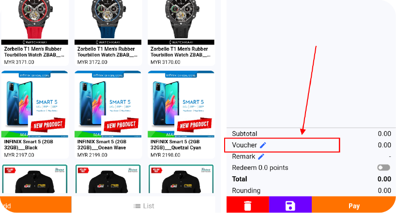This screenshot has width=396, height=213.
Task: Choose Zorbello watch priced MYR 3172.00
Action: (x=108, y=33)
